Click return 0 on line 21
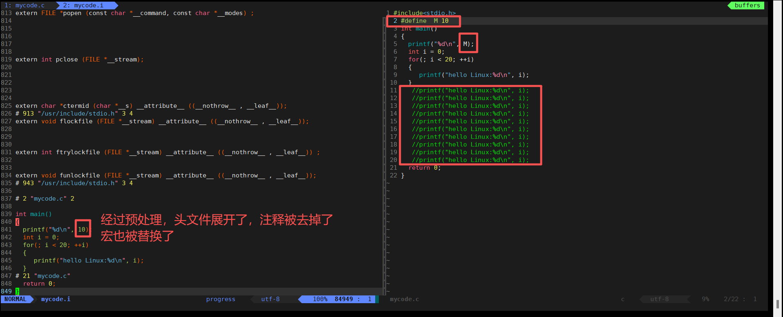This screenshot has height=317, width=783. 425,168
